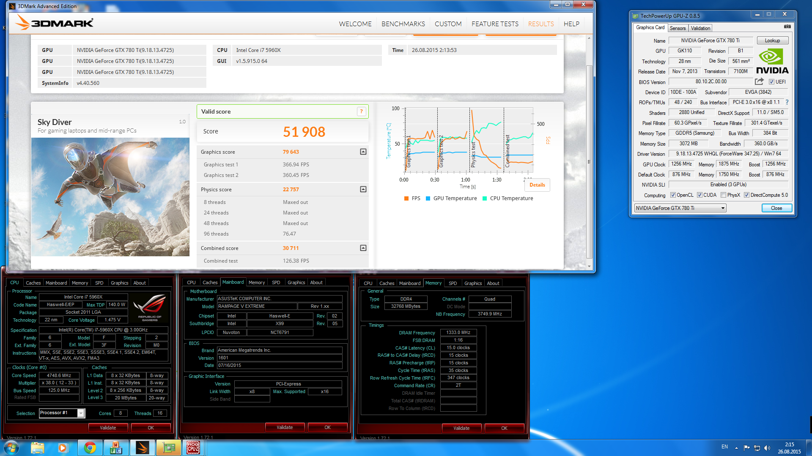Click the Lookup button in GPU-Z

[x=772, y=41]
